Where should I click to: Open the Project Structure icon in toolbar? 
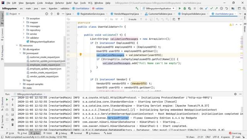point(233,8)
